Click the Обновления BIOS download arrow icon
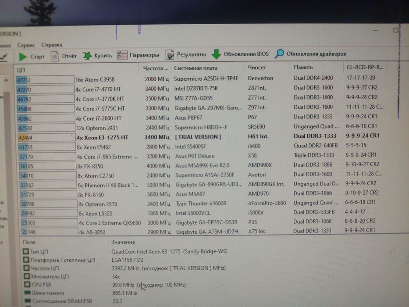Image resolution: width=409 pixels, height=307 pixels. pyautogui.click(x=216, y=54)
